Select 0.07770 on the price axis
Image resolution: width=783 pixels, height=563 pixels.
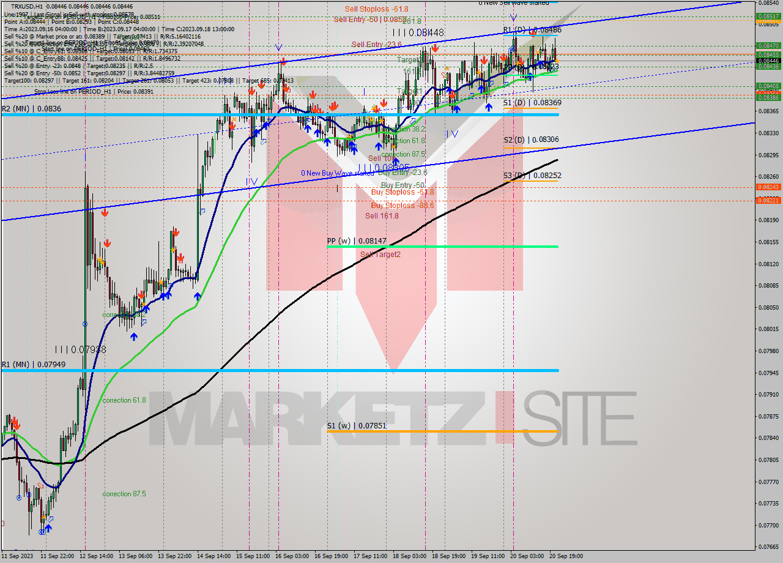tap(768, 482)
